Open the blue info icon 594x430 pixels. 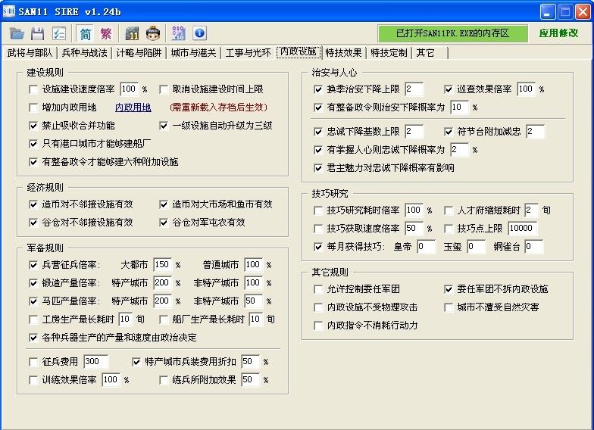[x=199, y=33]
